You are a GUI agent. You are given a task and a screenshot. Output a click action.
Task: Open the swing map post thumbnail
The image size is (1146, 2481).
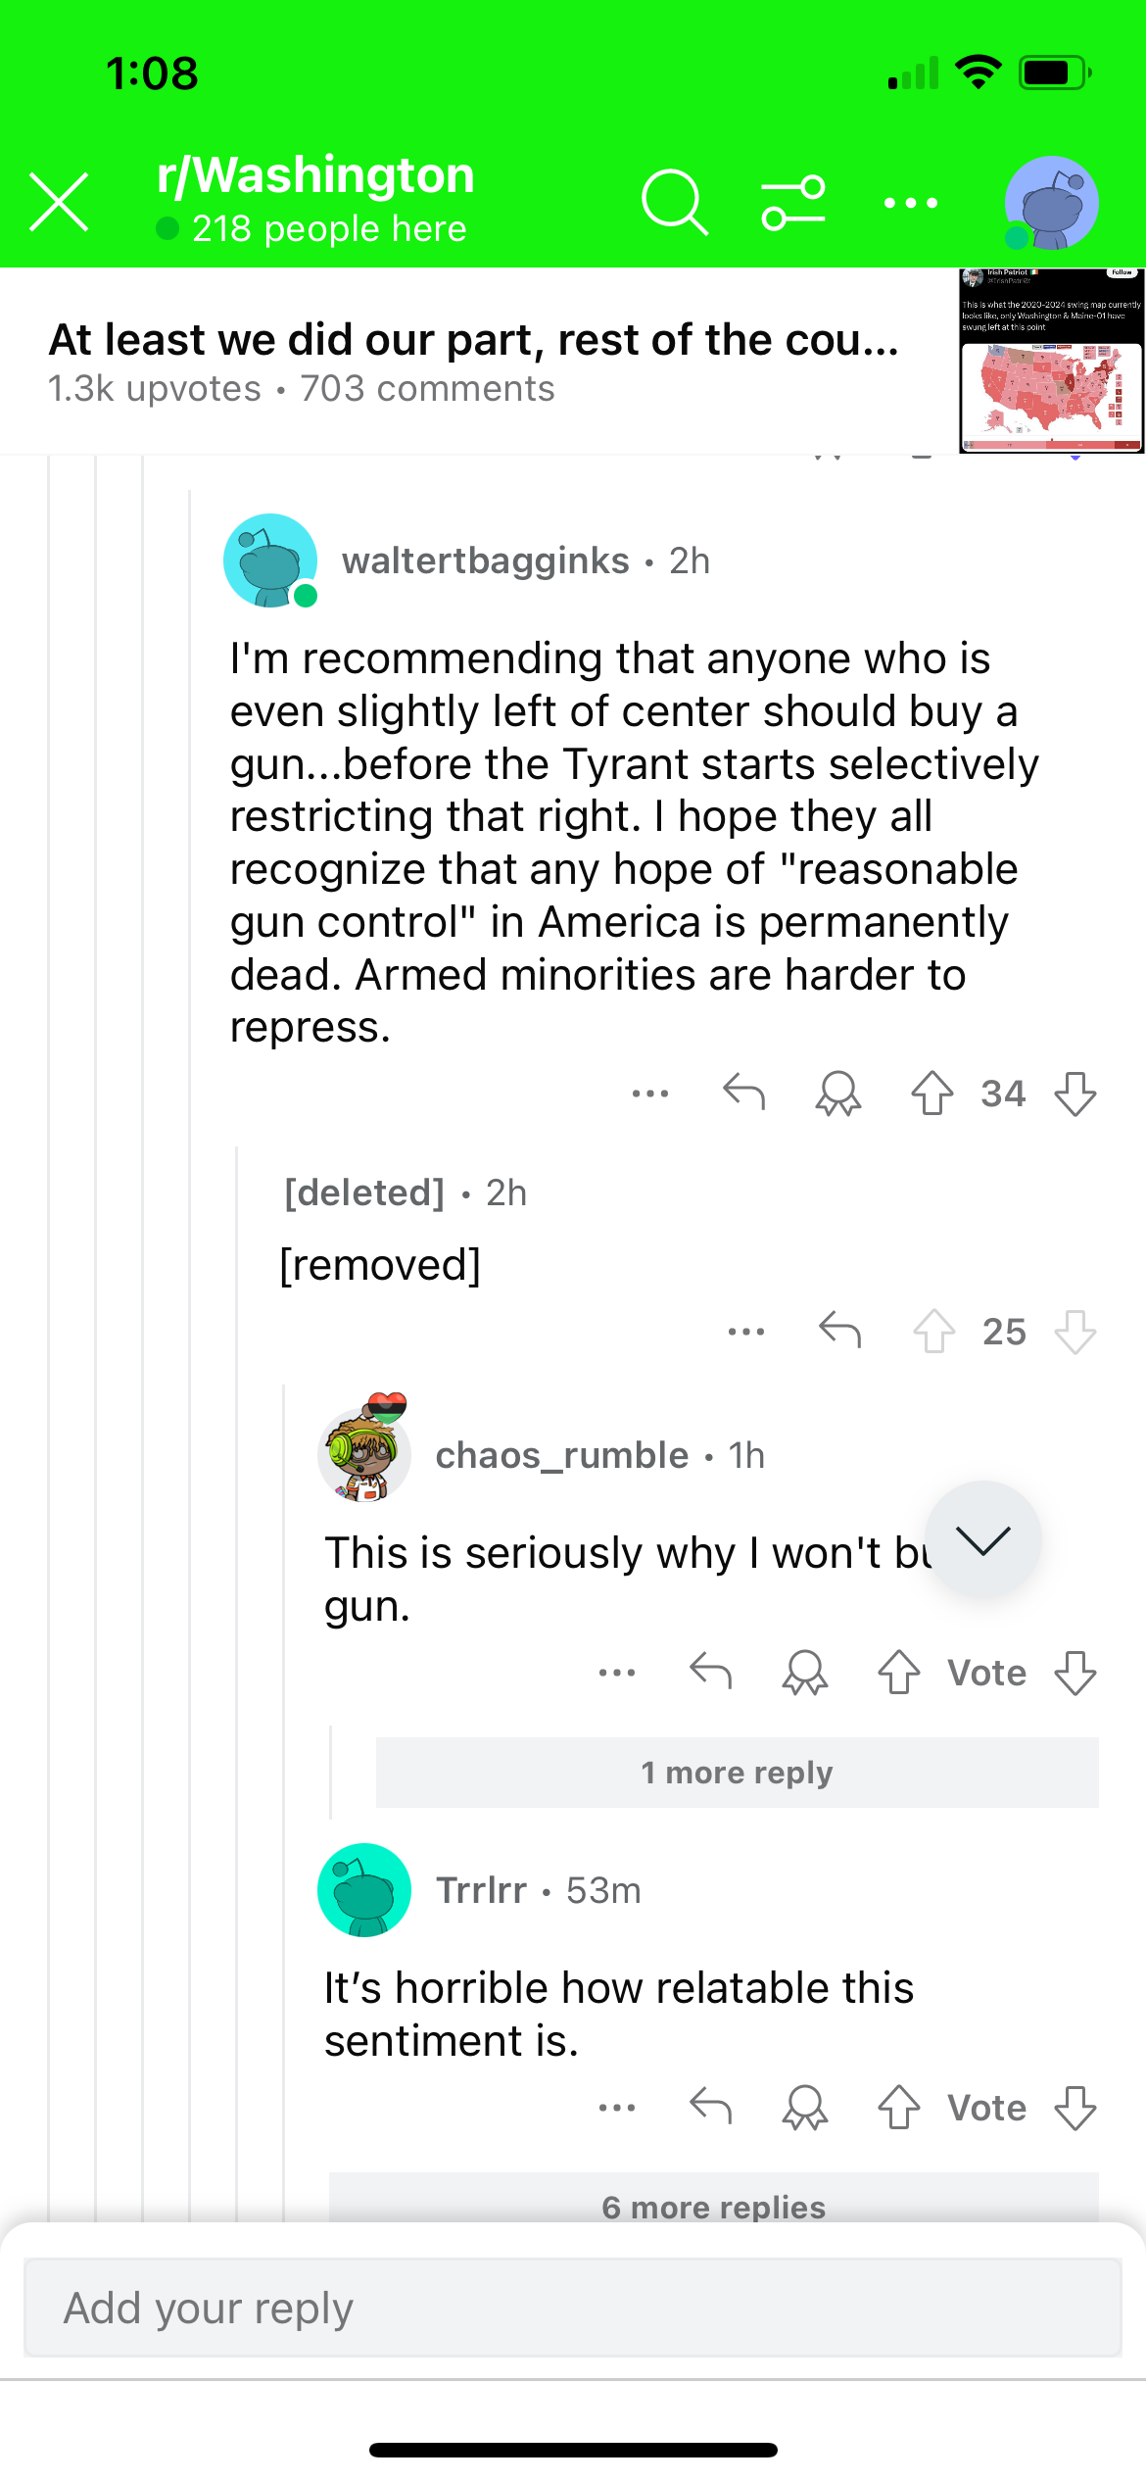click(1051, 360)
